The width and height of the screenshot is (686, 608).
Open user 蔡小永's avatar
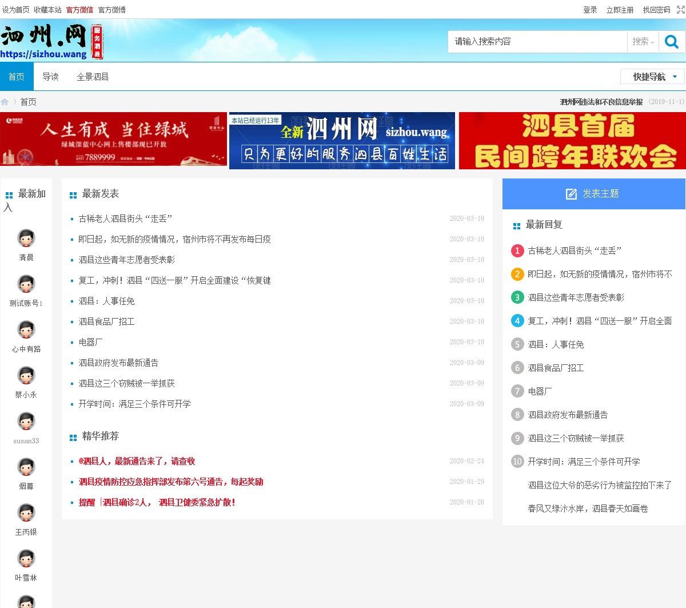pyautogui.click(x=26, y=375)
